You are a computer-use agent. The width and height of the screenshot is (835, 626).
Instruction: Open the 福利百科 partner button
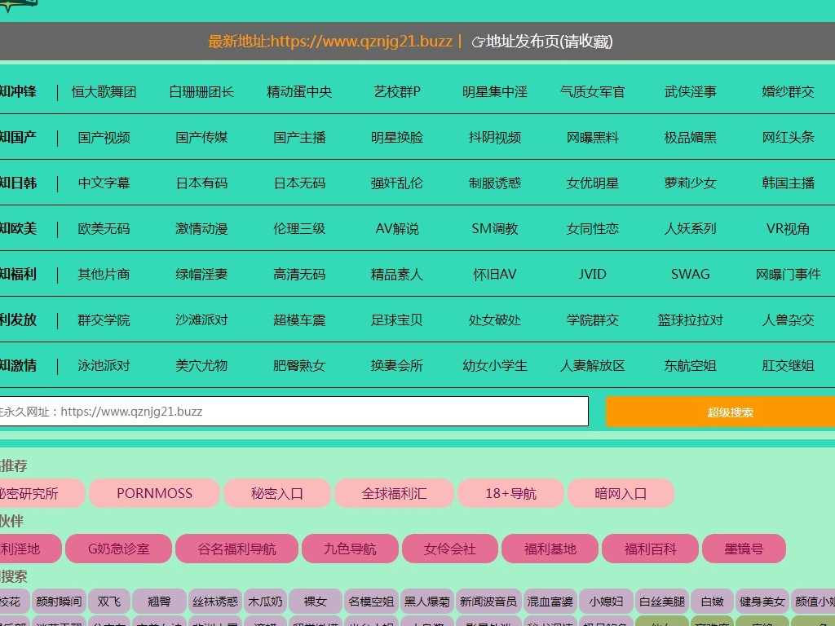click(650, 549)
